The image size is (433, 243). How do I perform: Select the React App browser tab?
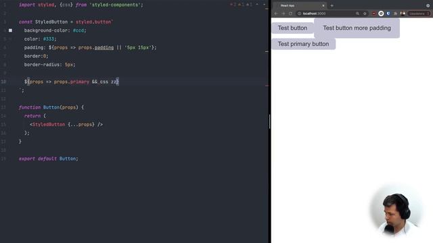pos(299,5)
